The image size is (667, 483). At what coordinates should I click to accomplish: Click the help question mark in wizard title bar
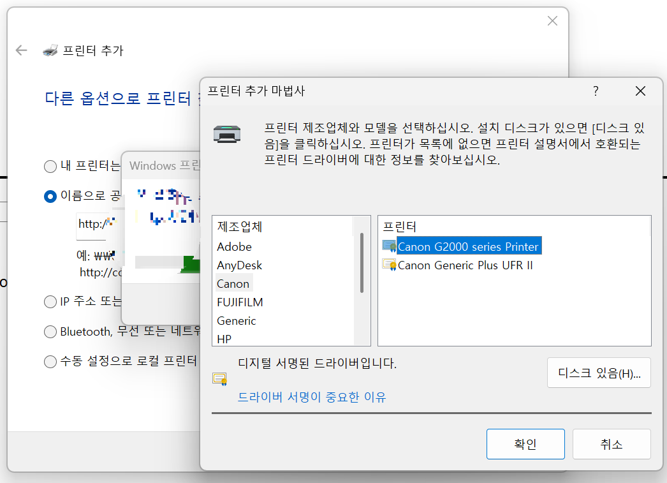point(596,91)
